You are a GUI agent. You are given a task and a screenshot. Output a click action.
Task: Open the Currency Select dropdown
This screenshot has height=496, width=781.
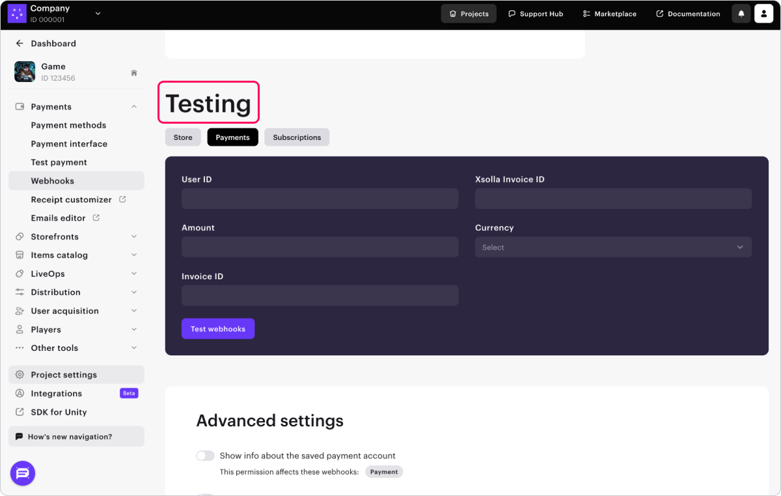point(613,247)
